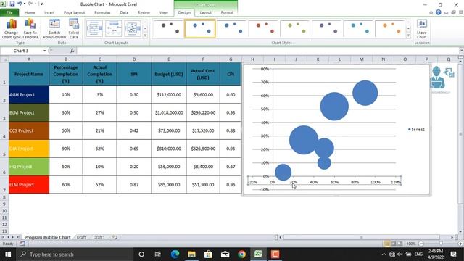The image size is (464, 261).
Task: Click the Insert Function fx icon
Action: [72, 51]
